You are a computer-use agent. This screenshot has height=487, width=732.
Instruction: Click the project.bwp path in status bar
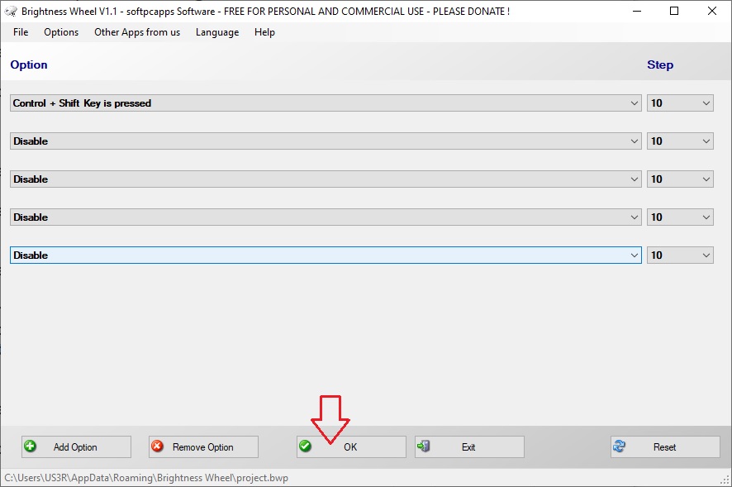[x=147, y=478]
